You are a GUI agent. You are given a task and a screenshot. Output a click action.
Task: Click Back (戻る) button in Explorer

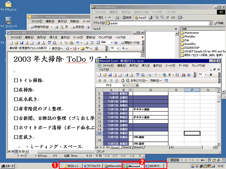(99, 18)
